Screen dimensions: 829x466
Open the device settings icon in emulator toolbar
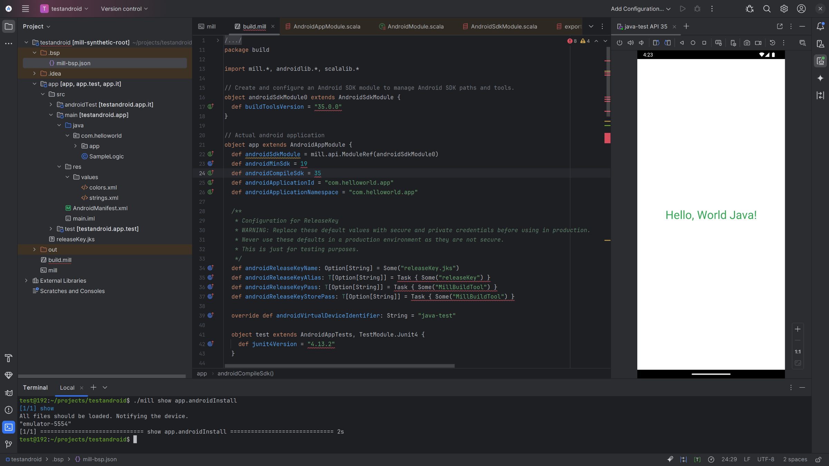(733, 43)
